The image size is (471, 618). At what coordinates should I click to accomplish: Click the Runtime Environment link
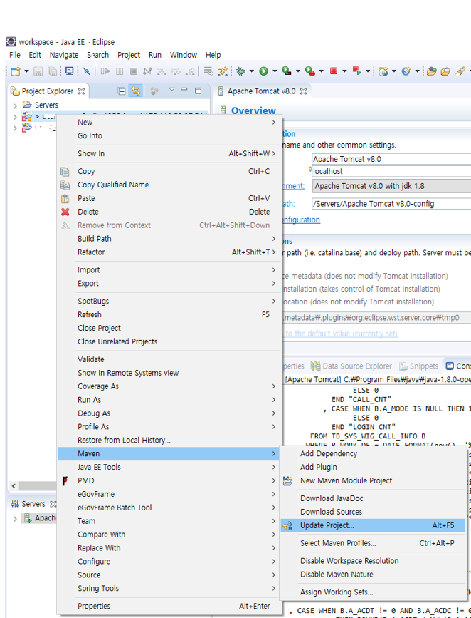click(294, 186)
